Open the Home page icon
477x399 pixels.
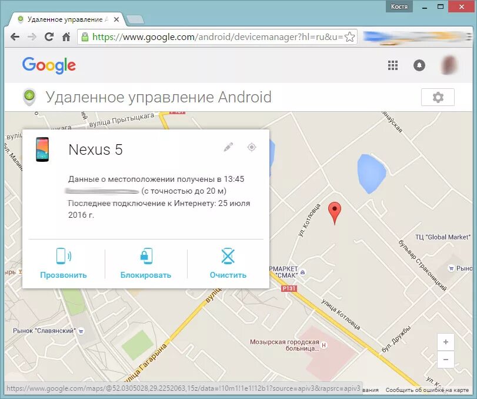[66, 37]
